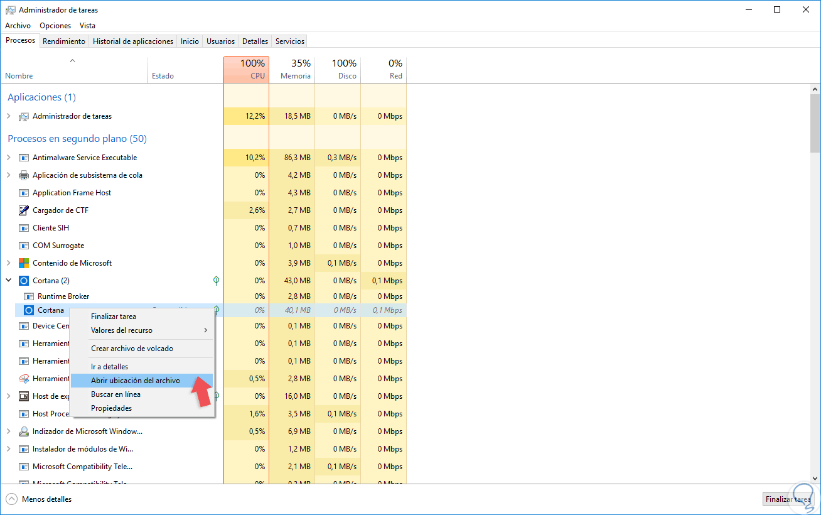821x515 pixels.
Task: Click the Cliente SIH process icon
Action: click(24, 228)
